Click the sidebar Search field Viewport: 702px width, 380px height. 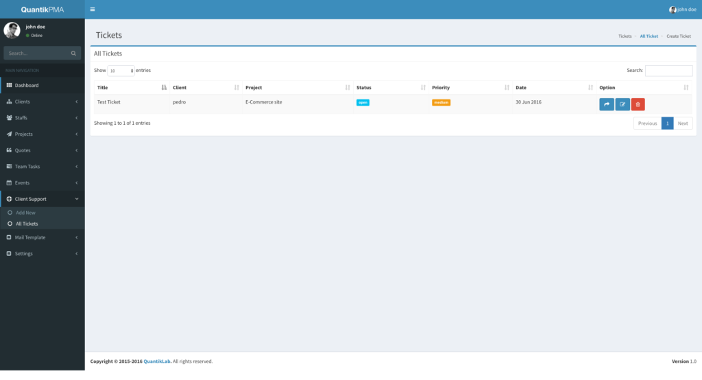coord(38,54)
